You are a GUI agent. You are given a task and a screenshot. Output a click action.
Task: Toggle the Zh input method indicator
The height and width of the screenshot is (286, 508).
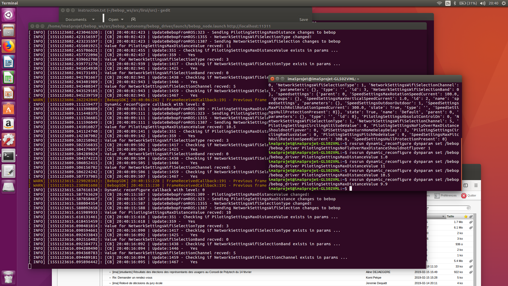click(x=448, y=3)
